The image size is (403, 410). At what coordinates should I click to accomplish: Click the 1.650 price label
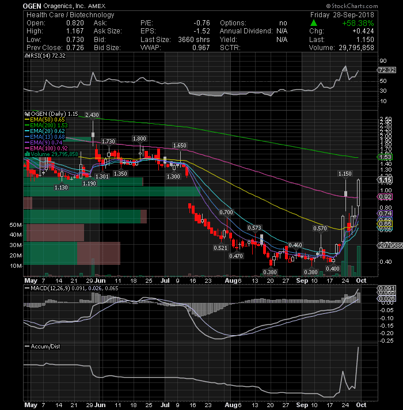[180, 145]
